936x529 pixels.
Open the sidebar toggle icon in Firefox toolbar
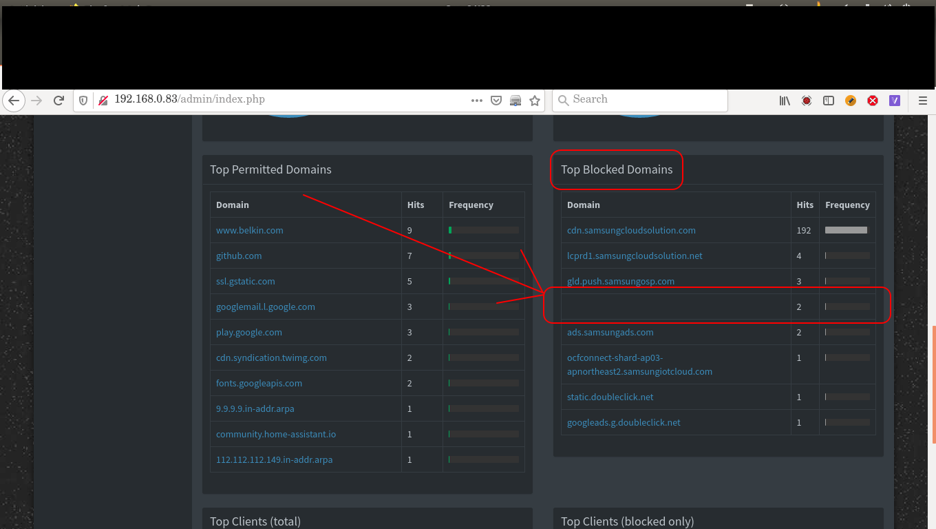coord(829,101)
